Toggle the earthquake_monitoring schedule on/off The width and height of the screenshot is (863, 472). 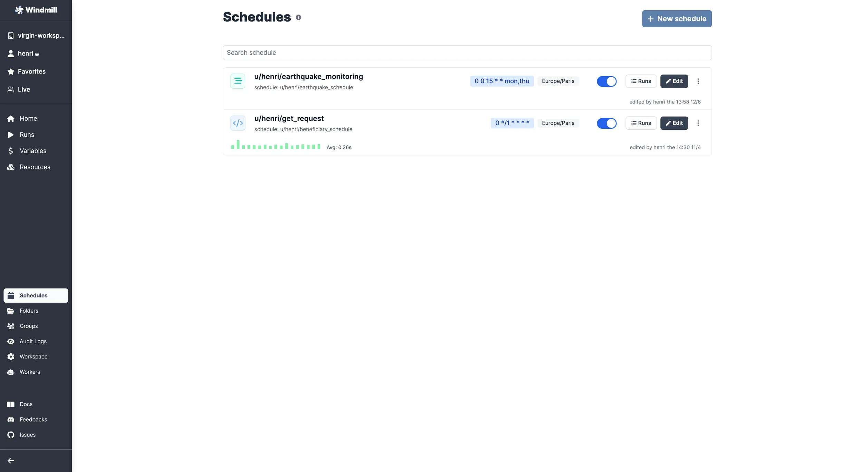point(607,81)
